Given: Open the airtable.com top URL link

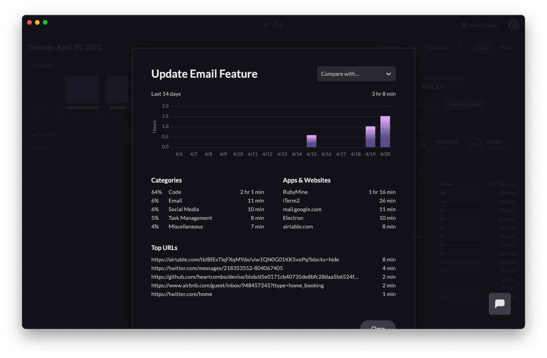Looking at the screenshot, I should [245, 259].
